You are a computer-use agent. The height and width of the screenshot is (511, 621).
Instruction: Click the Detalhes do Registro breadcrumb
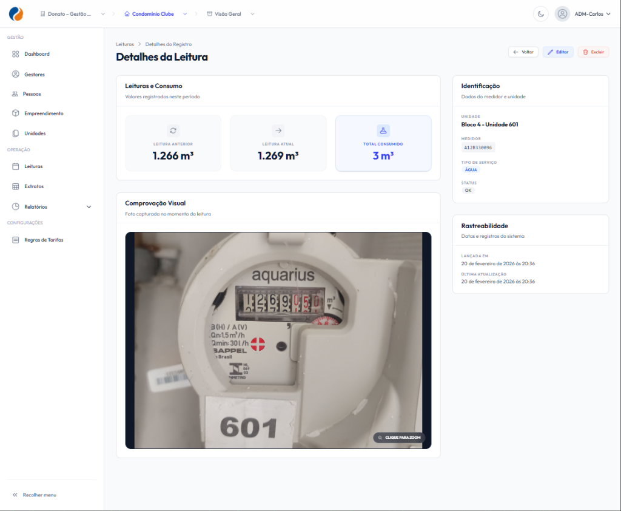tap(169, 44)
